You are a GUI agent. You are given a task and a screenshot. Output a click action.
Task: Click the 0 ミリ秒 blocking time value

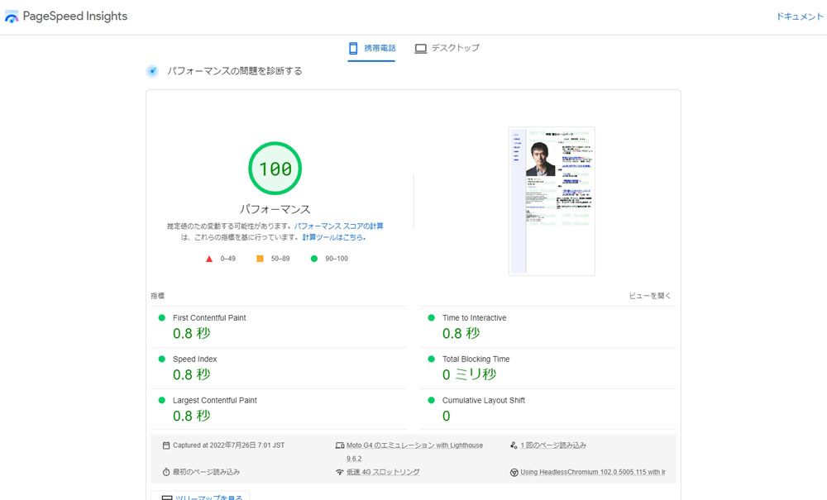469,374
